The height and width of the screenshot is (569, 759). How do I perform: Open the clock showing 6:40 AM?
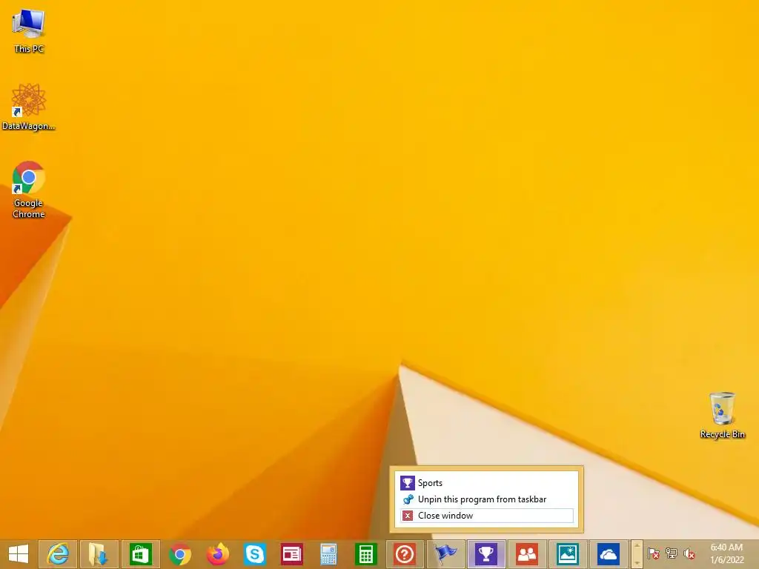coord(726,553)
